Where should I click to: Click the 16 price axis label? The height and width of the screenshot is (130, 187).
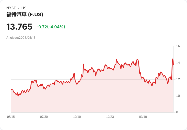coord(178,46)
